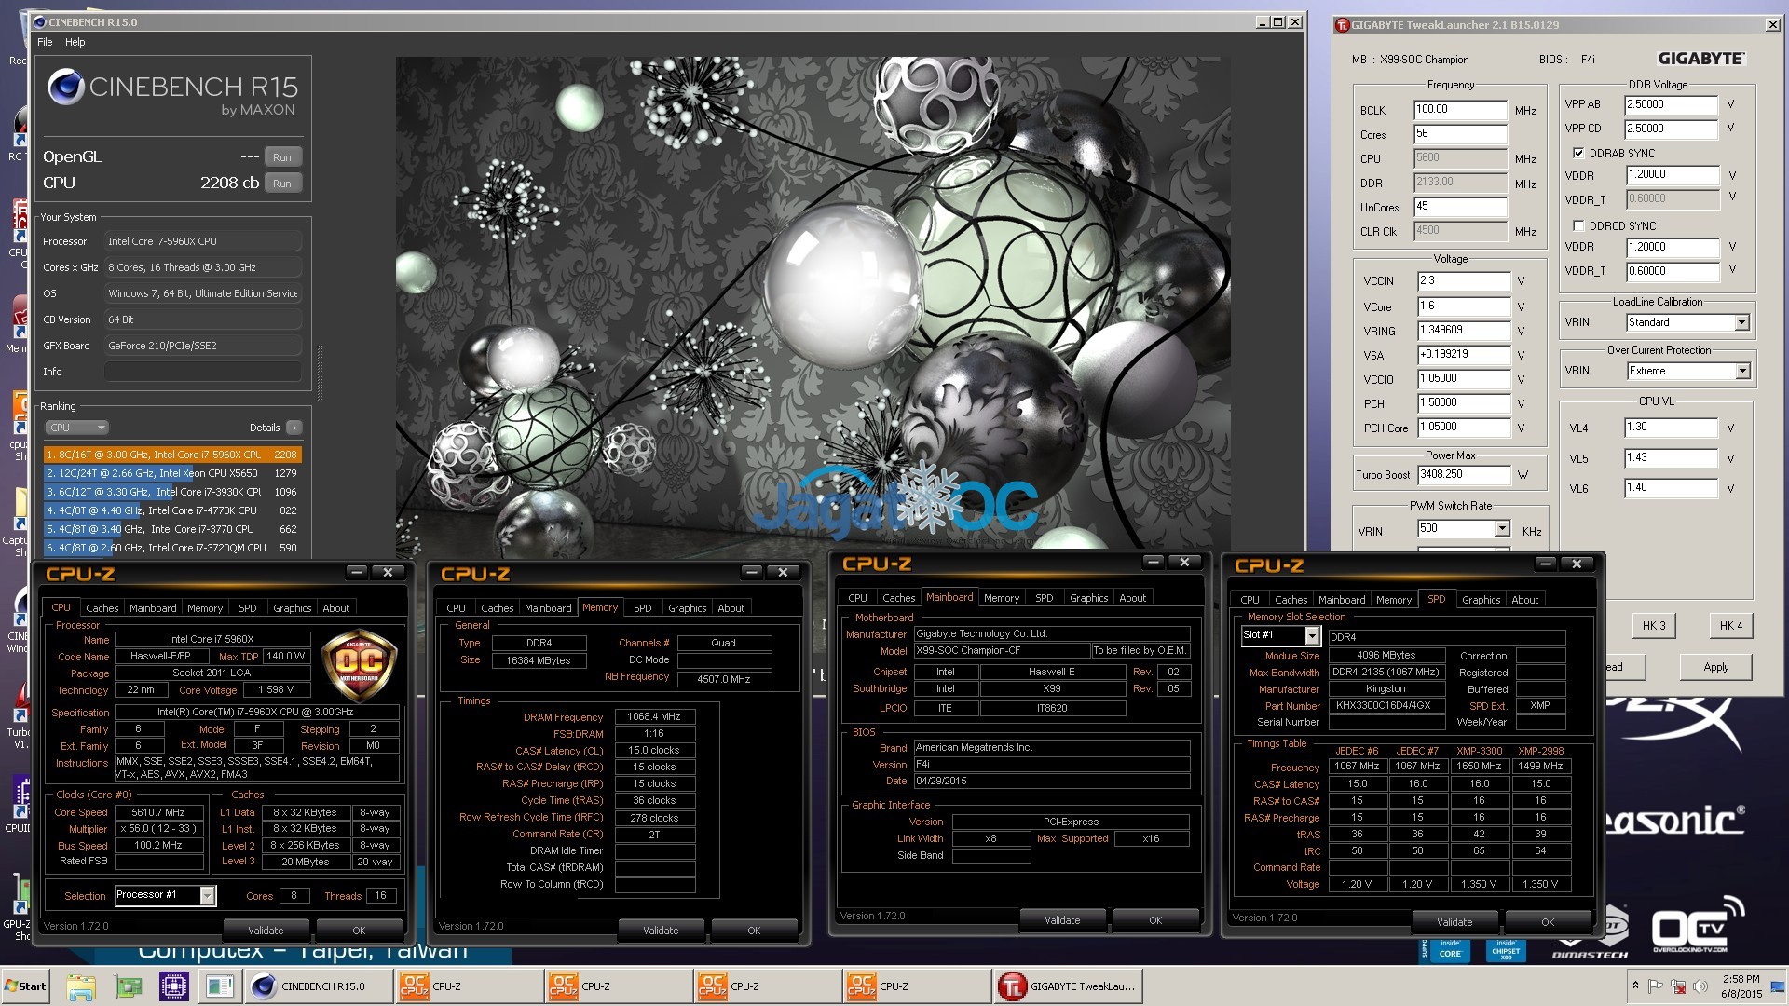Toggle the DDRCD SYNC checkbox
This screenshot has width=1789, height=1006.
(x=1578, y=225)
